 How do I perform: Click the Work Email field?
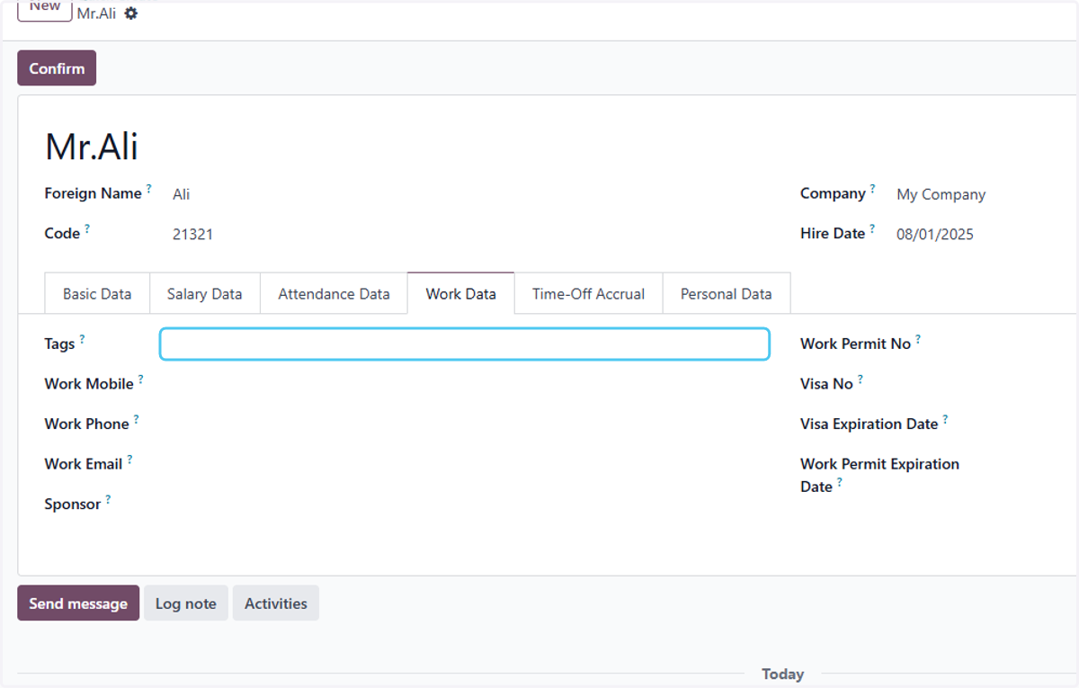[465, 464]
